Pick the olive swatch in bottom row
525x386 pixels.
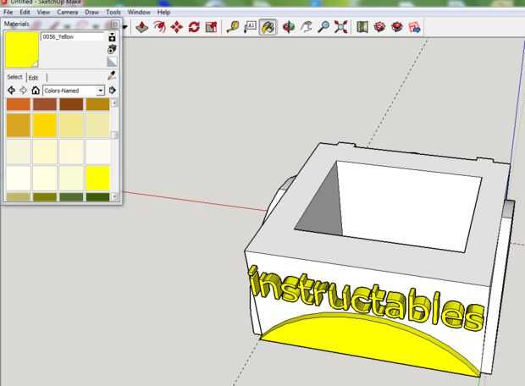coord(45,196)
